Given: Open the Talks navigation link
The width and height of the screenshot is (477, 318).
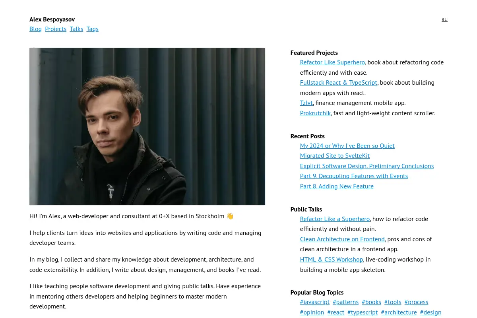Looking at the screenshot, I should pos(76,29).
